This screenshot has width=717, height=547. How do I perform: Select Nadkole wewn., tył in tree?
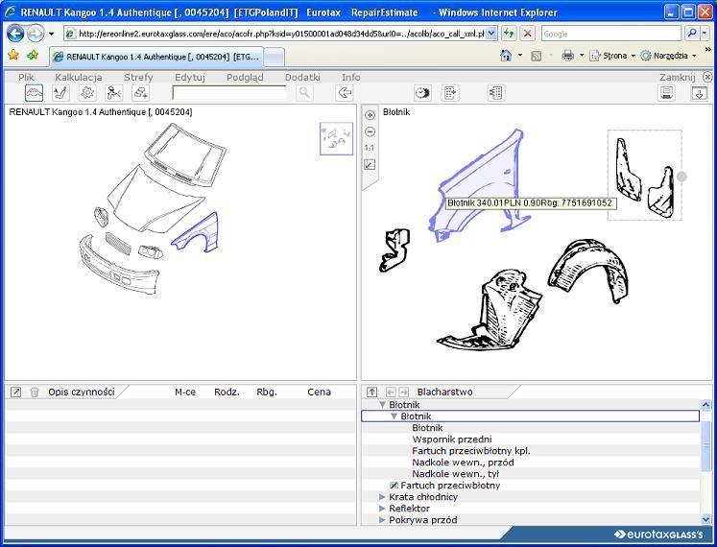[455, 474]
